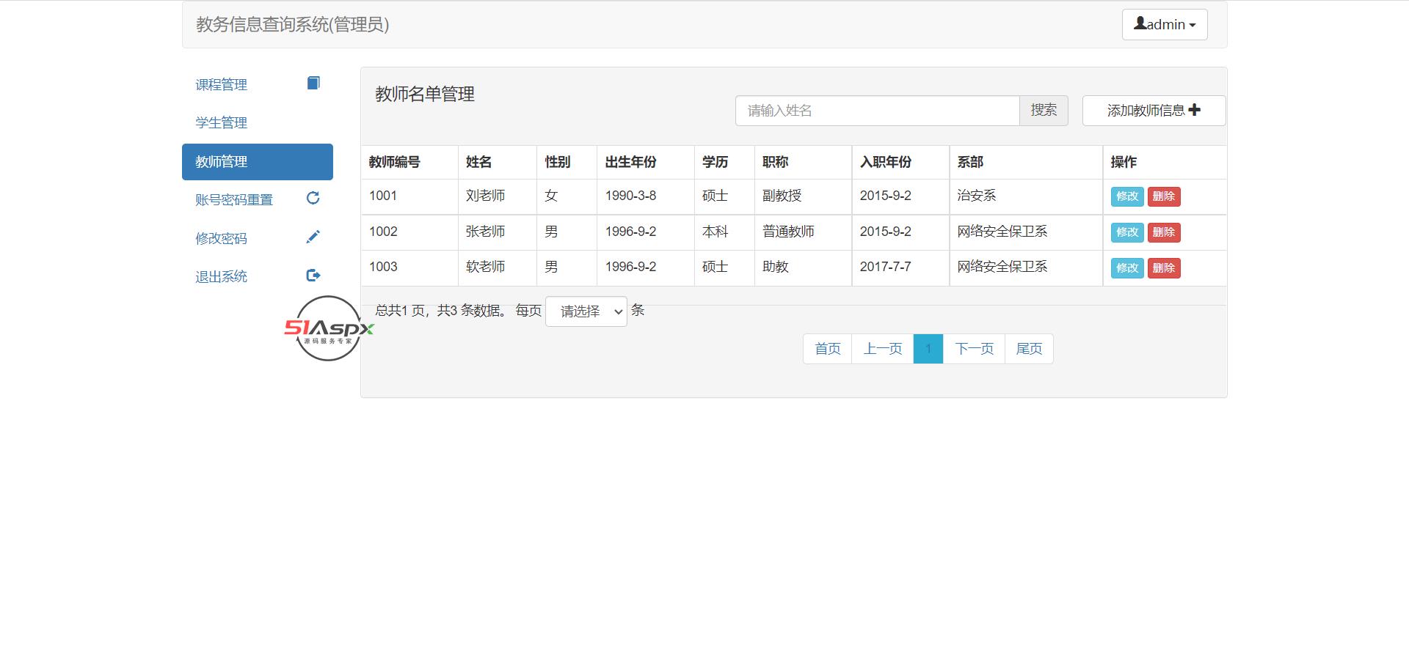Click 修改 for 张老师 row
The width and height of the screenshot is (1409, 661).
pyautogui.click(x=1127, y=232)
